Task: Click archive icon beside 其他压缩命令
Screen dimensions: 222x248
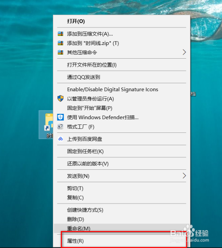Action: point(60,52)
